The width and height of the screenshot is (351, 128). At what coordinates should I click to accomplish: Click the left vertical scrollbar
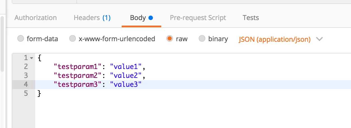(2, 45)
